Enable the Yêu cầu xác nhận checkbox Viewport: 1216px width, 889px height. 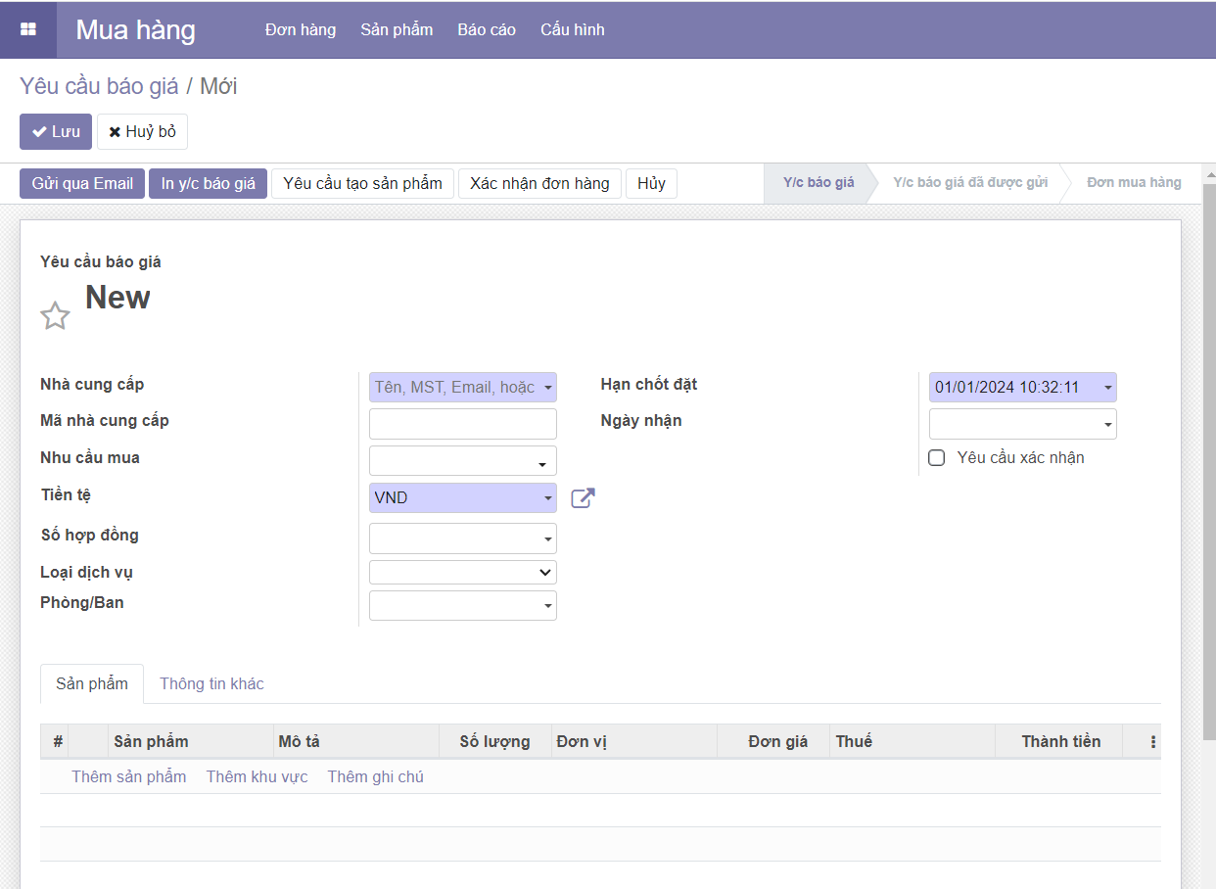(937, 458)
